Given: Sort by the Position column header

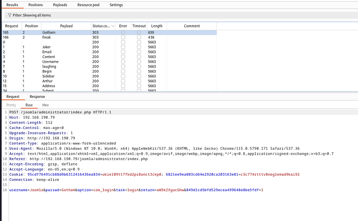Looking at the screenshot, I should [x=32, y=26].
